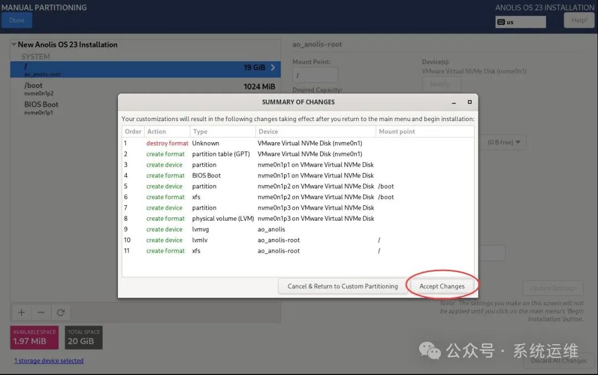
Task: Select the /boot 1024 MiB partition
Action: point(145,88)
